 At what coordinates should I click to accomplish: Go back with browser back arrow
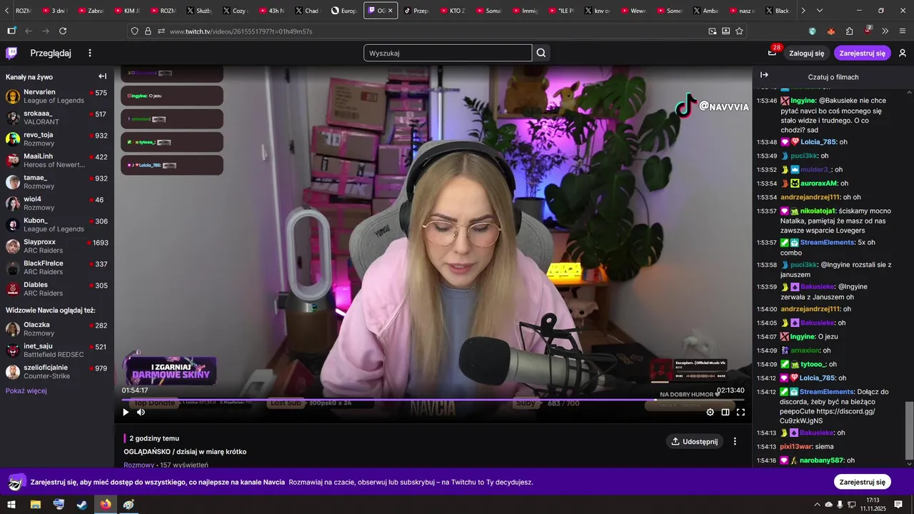click(29, 31)
